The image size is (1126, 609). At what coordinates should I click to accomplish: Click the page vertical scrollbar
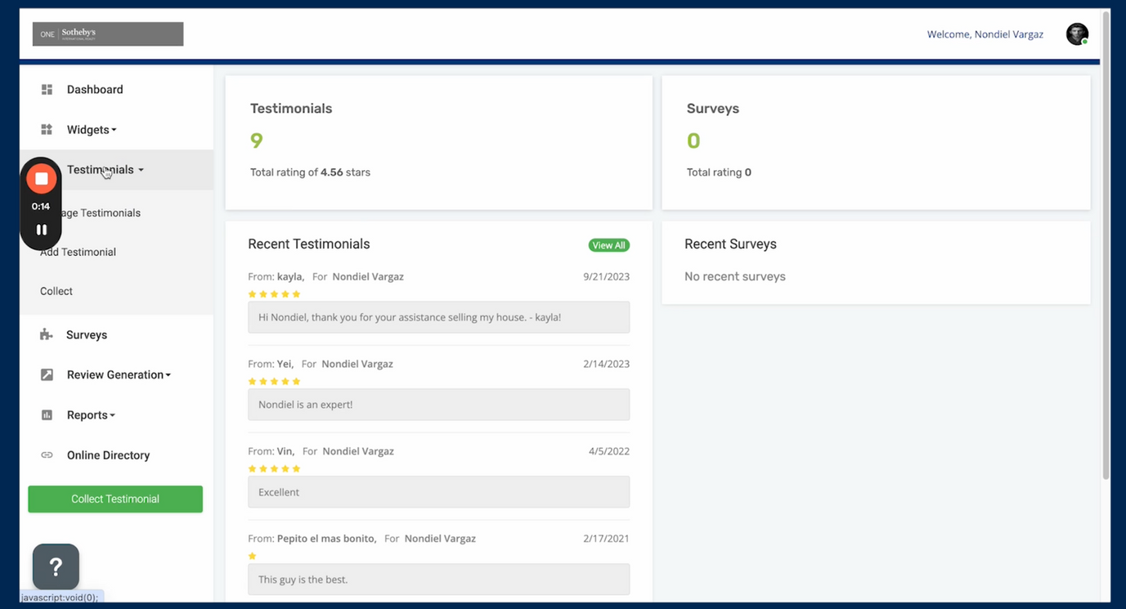(x=1106, y=245)
